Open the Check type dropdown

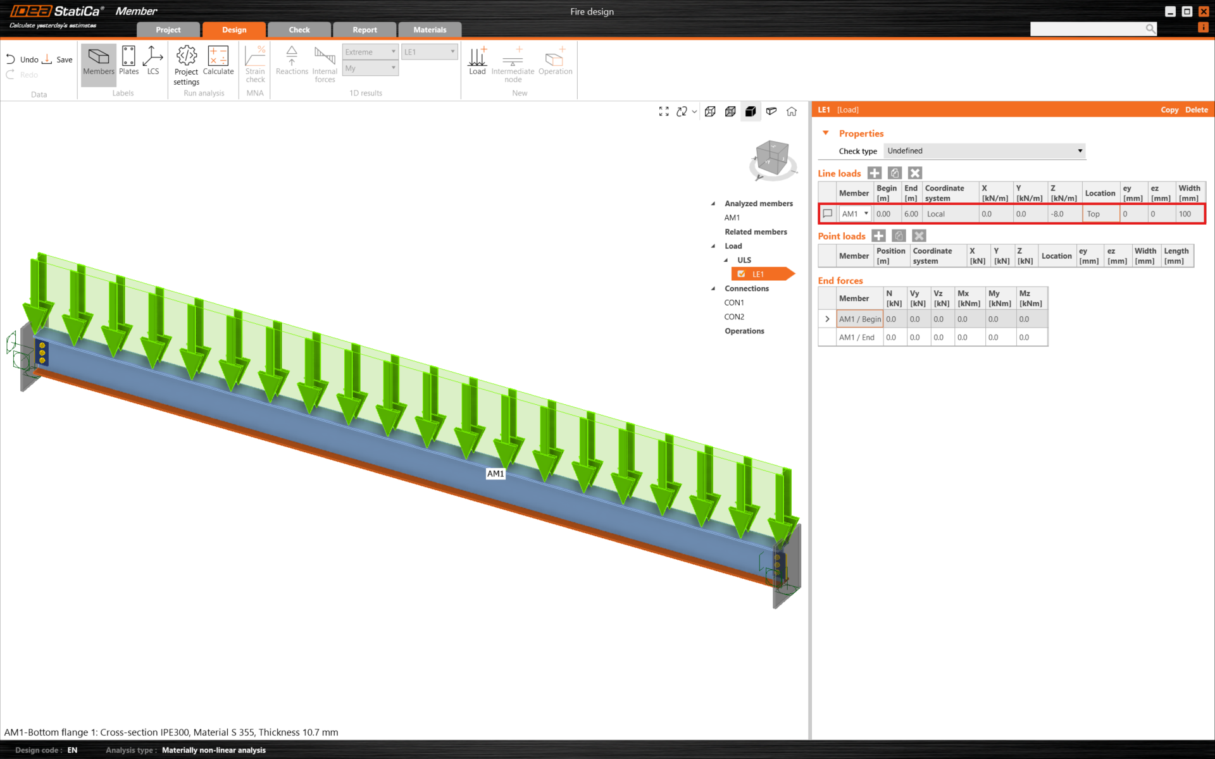(x=985, y=151)
